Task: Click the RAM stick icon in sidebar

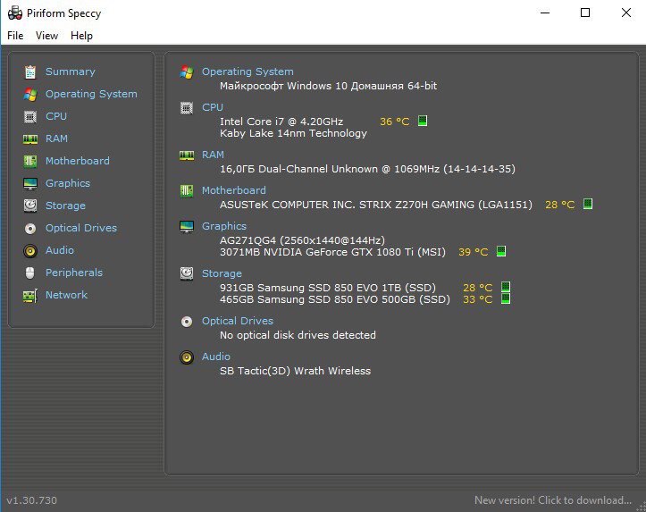Action: [30, 139]
